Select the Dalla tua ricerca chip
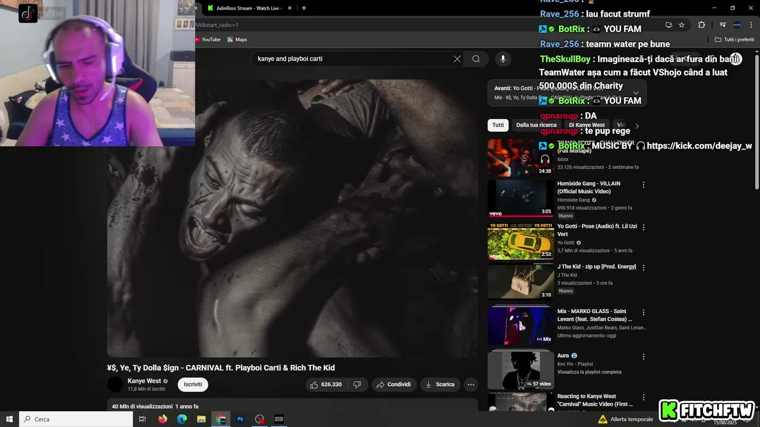Screen dimensions: 760x427 (536, 125)
